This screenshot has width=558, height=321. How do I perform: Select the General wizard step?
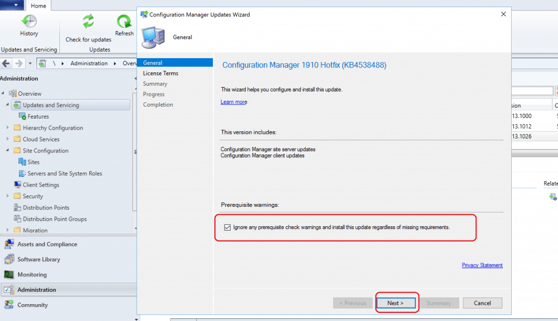point(175,63)
